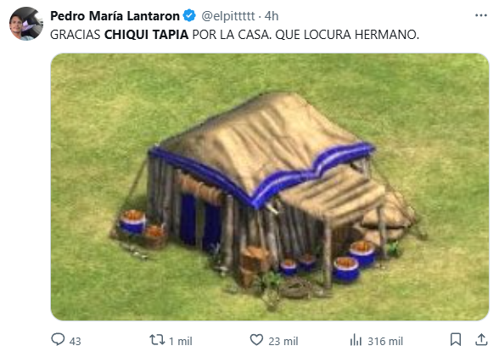Open the three-dot more options menu

(x=481, y=15)
